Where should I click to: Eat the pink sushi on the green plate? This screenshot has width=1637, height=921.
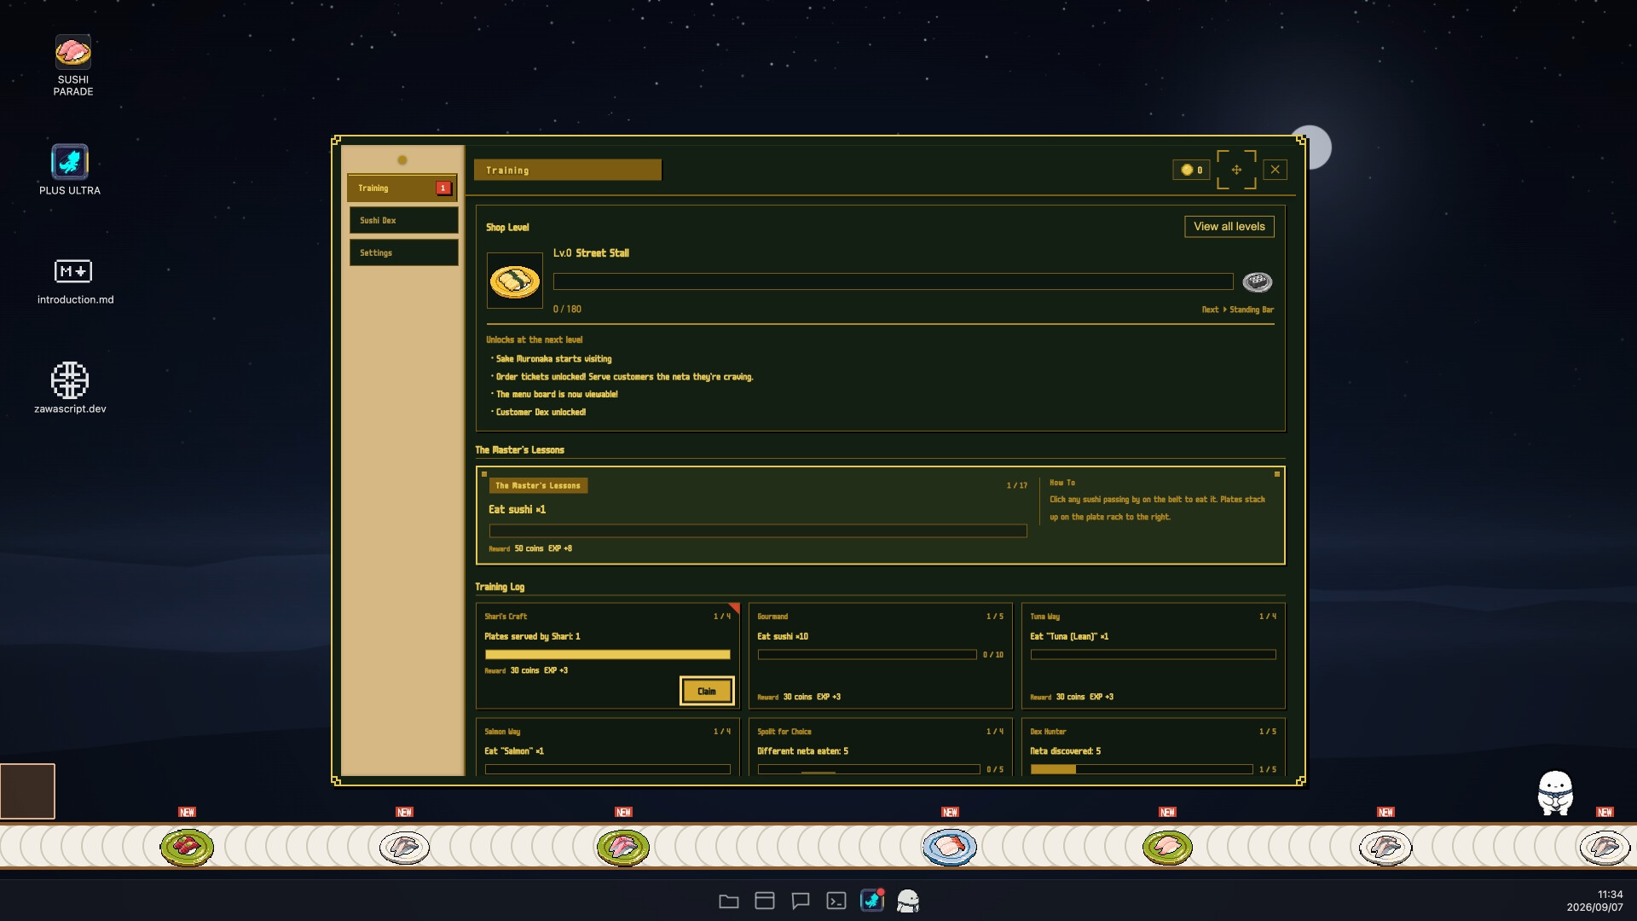(622, 847)
